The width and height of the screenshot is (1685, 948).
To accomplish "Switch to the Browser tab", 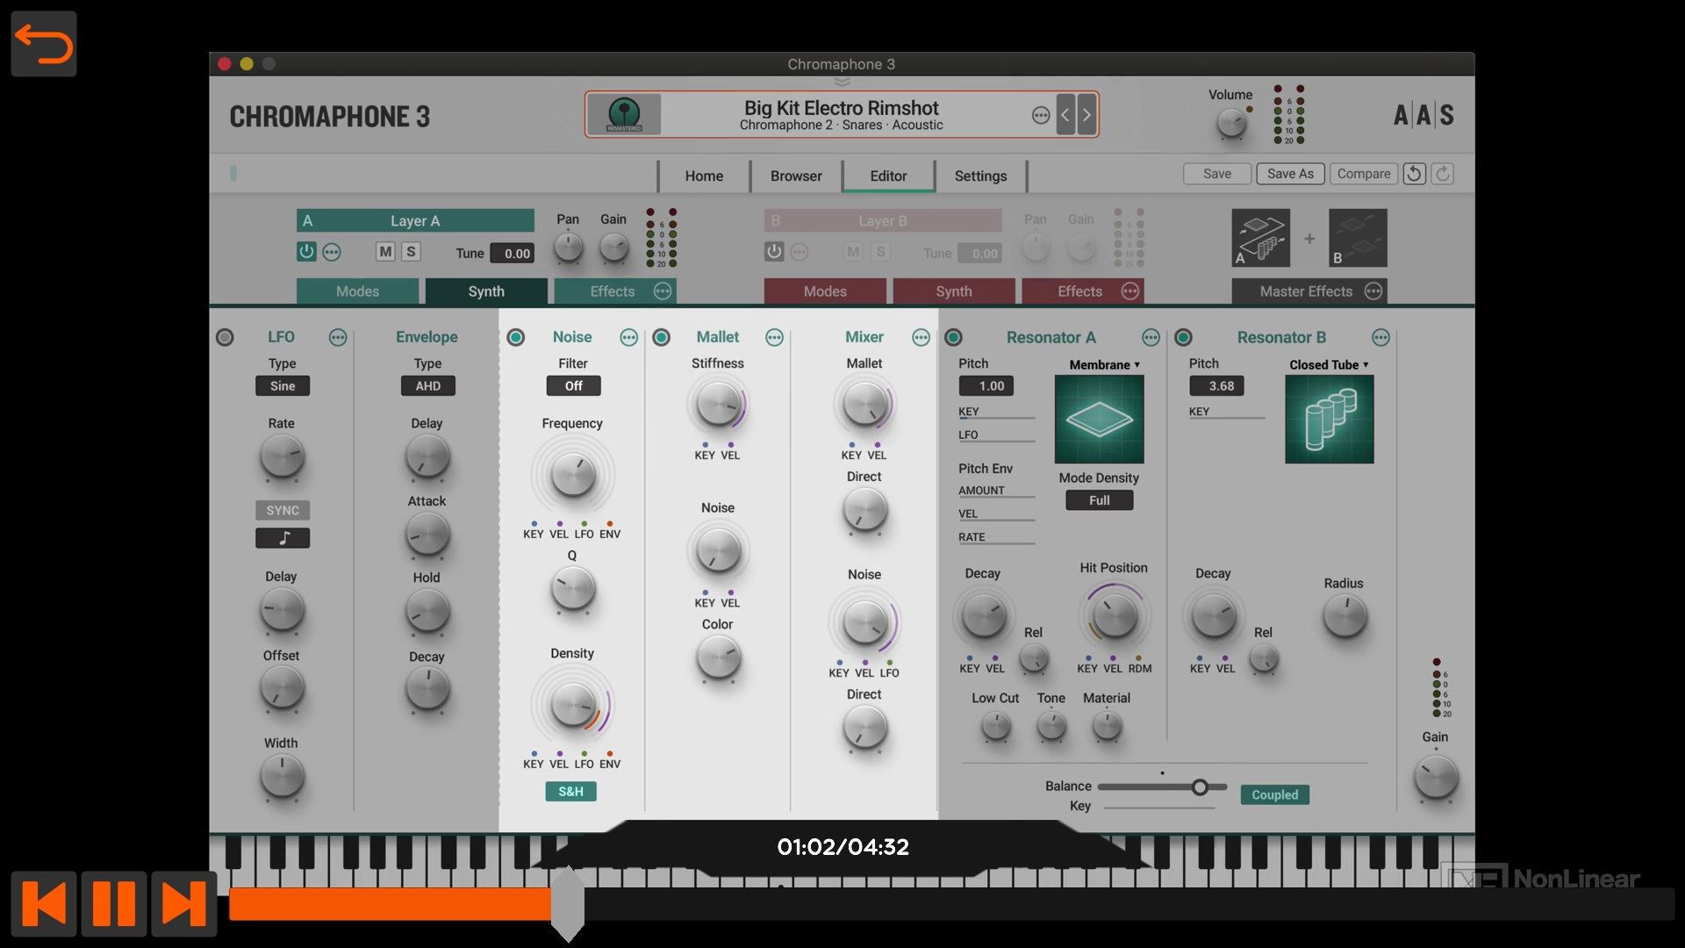I will pyautogui.click(x=796, y=176).
